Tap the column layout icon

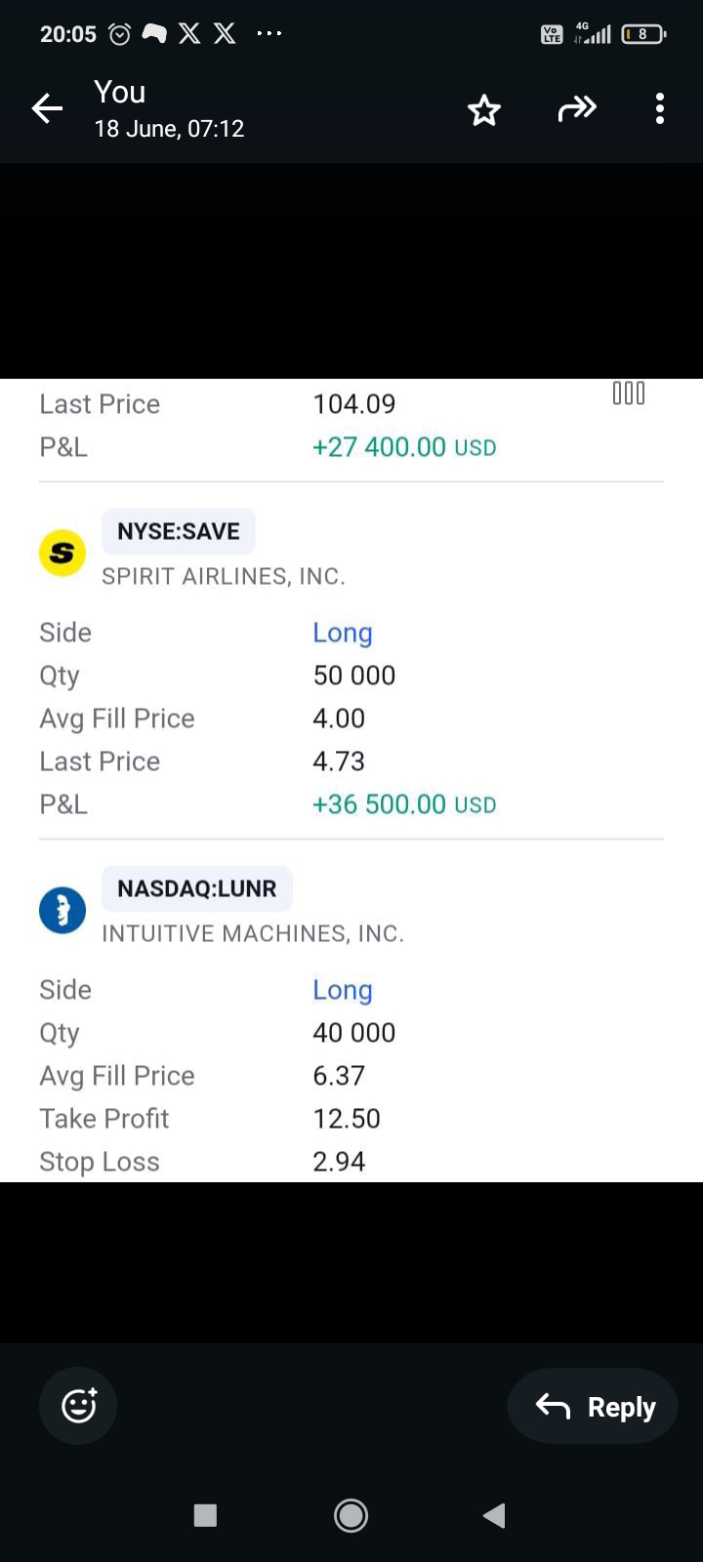(x=629, y=393)
